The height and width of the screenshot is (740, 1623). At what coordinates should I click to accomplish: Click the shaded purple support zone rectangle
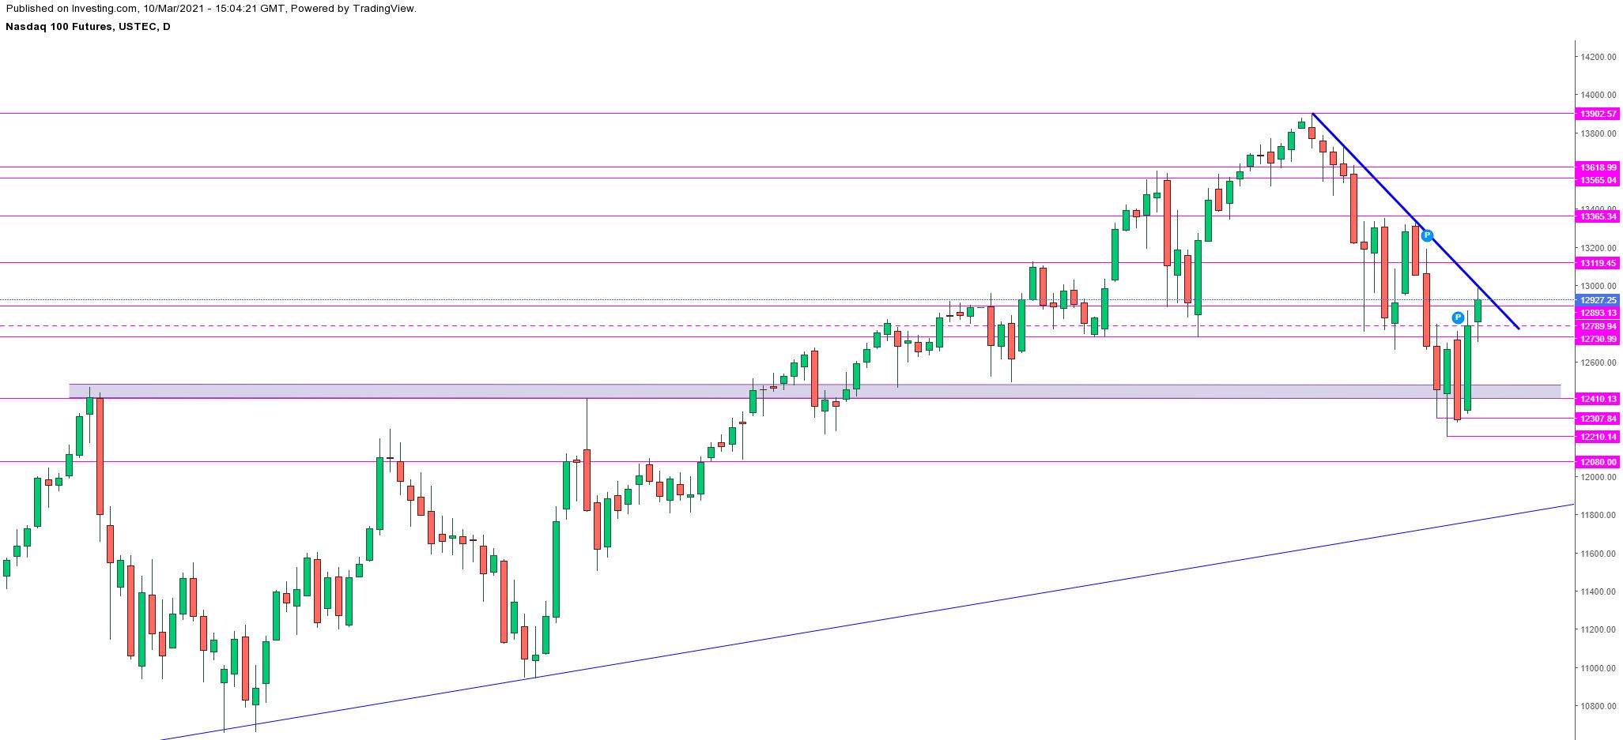(474, 391)
